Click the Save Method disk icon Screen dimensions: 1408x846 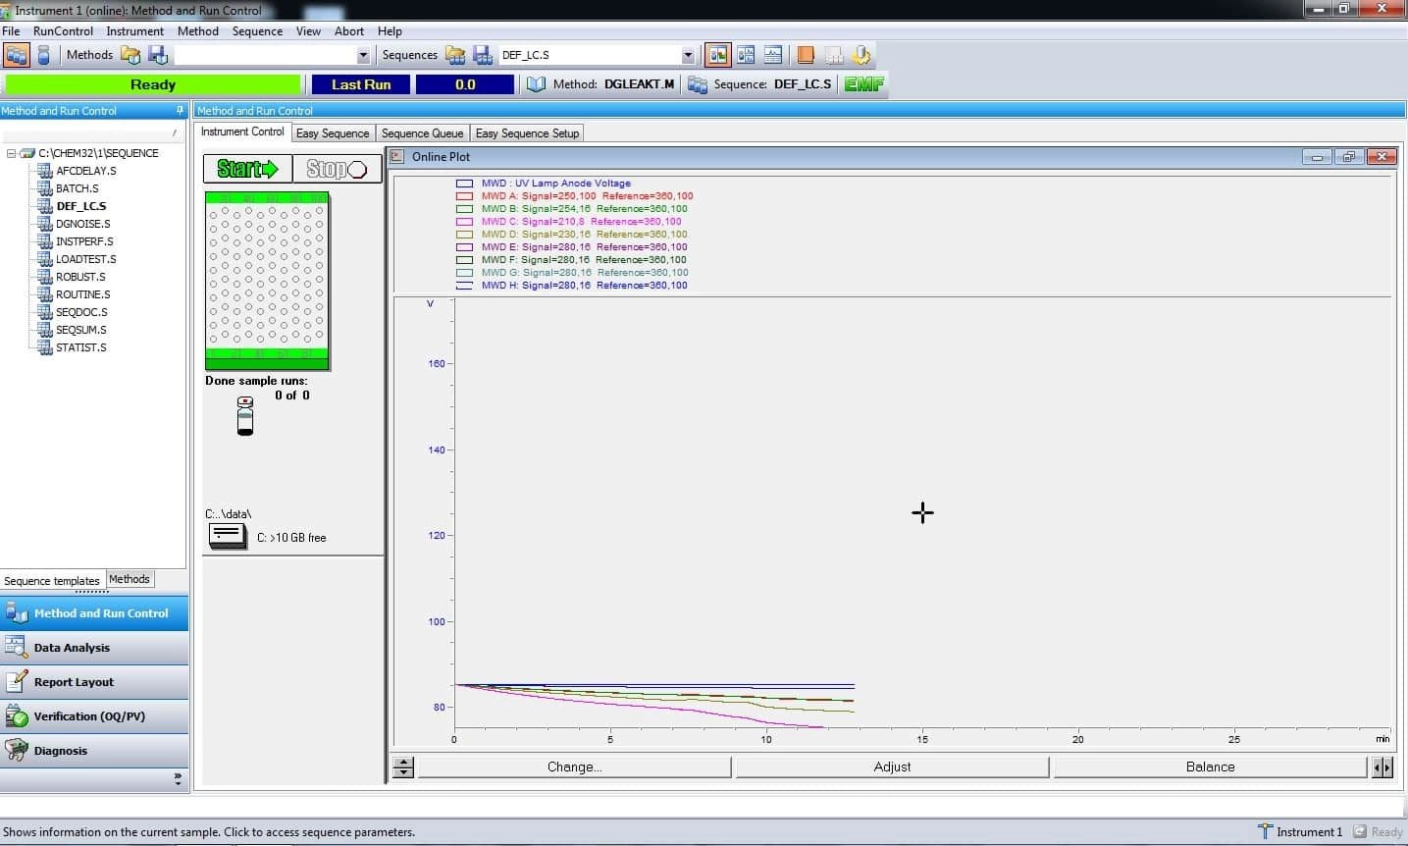(x=157, y=55)
